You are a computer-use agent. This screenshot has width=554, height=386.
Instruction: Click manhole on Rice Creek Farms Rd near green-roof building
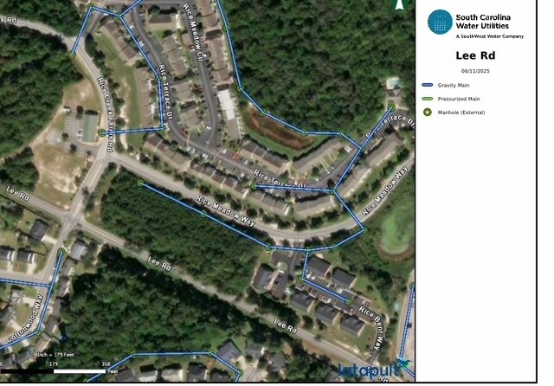point(102,132)
